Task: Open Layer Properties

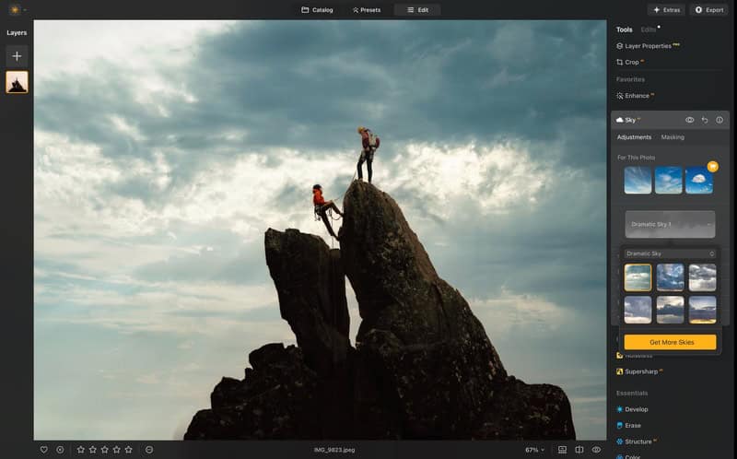Action: coord(648,45)
